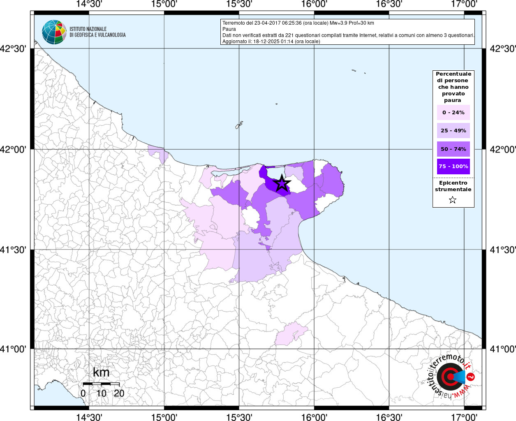
Task: Click the 15°00' longitude label on bottom axis
Action: coord(164,417)
